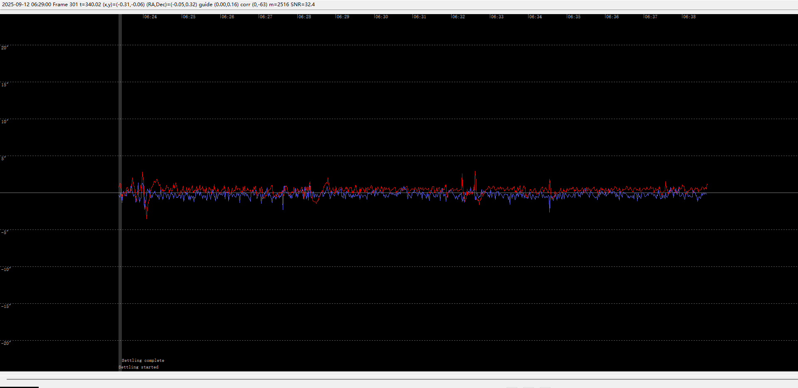This screenshot has width=798, height=388.
Task: Select the 10" y-axis scale label
Action: coord(5,122)
